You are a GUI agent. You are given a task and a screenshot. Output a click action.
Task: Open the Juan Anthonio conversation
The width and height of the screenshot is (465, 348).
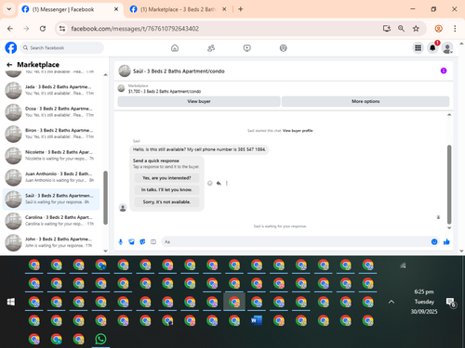coord(51,177)
